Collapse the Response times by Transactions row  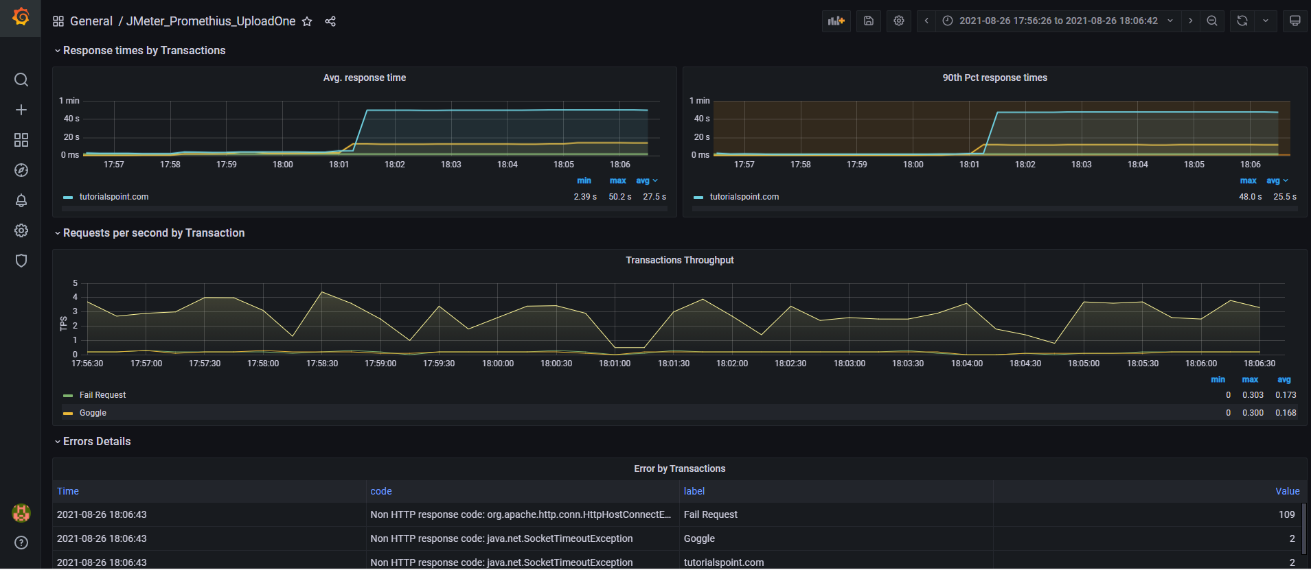tap(144, 51)
